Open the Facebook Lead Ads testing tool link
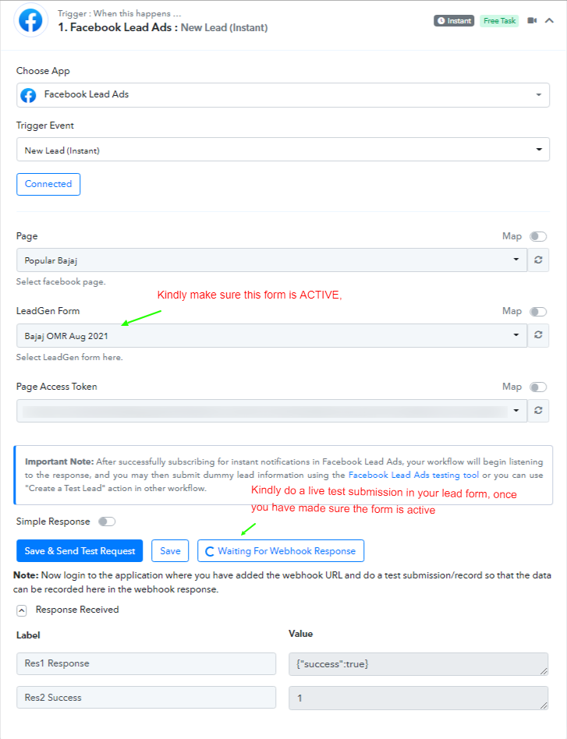The image size is (567, 739). click(413, 475)
